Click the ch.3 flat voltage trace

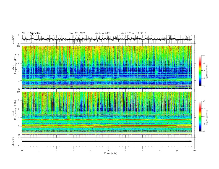tap(106, 141)
